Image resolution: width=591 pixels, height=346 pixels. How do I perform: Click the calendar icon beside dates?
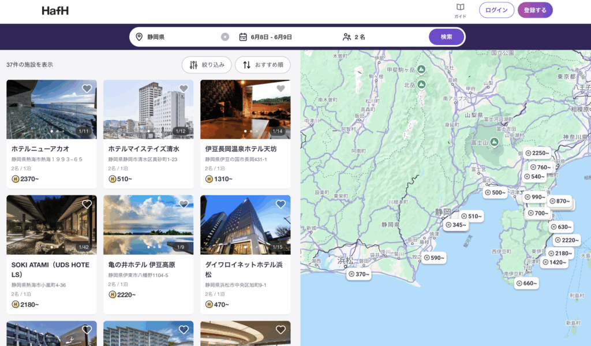[x=243, y=37]
